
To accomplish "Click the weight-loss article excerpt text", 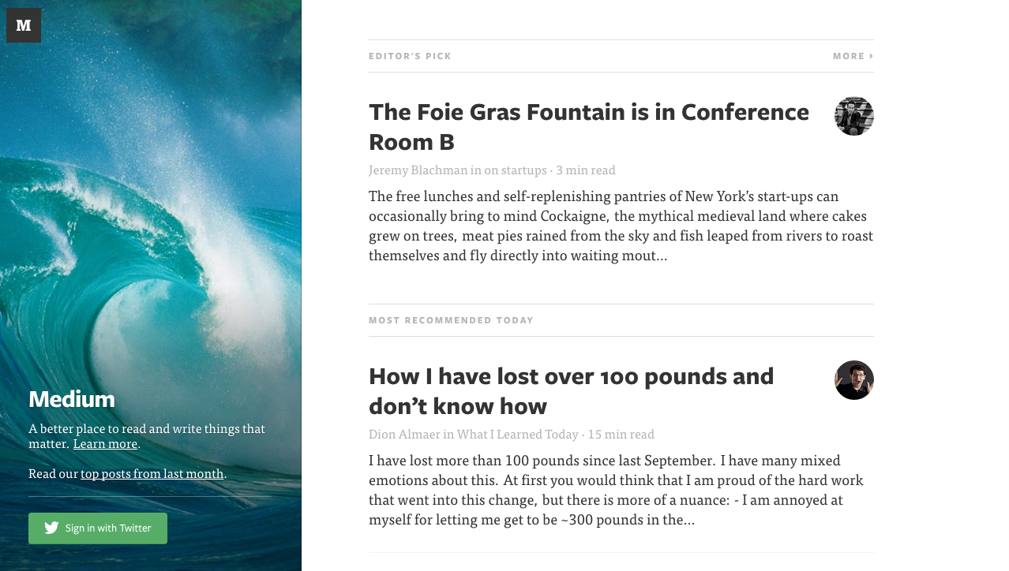I will pyautogui.click(x=616, y=490).
